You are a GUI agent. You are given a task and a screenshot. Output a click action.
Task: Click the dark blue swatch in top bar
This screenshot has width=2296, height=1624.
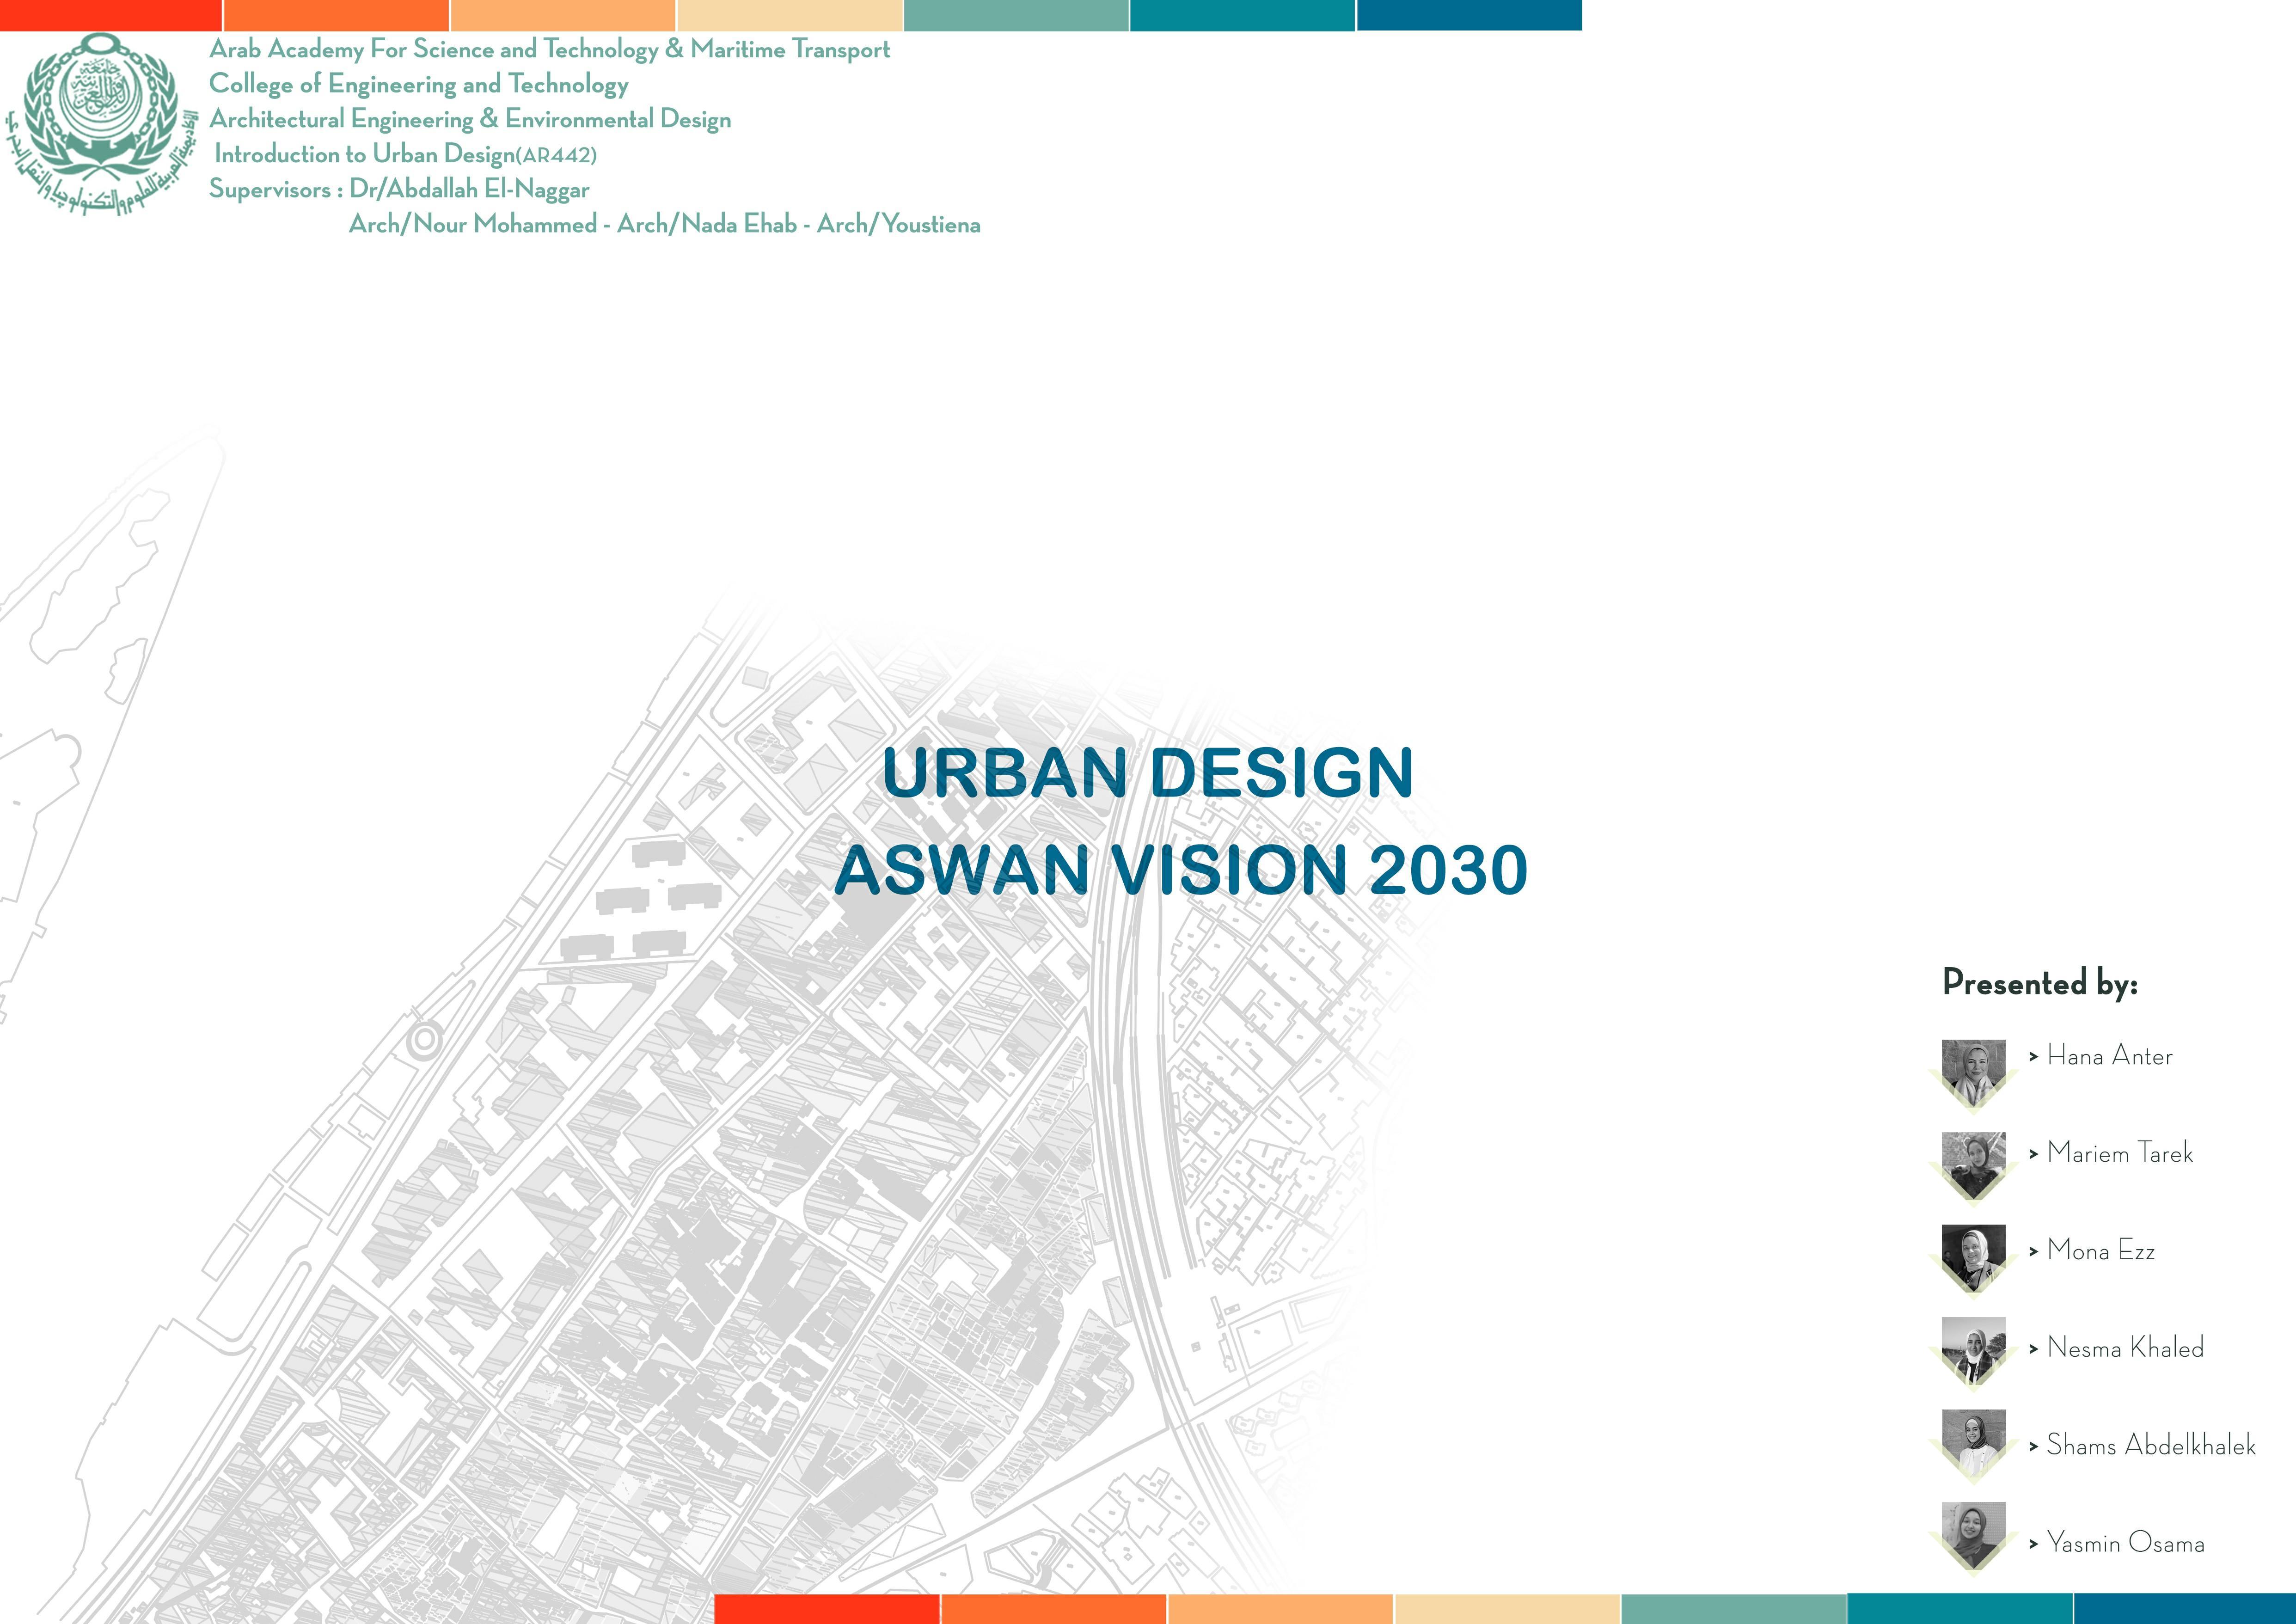click(x=1468, y=14)
